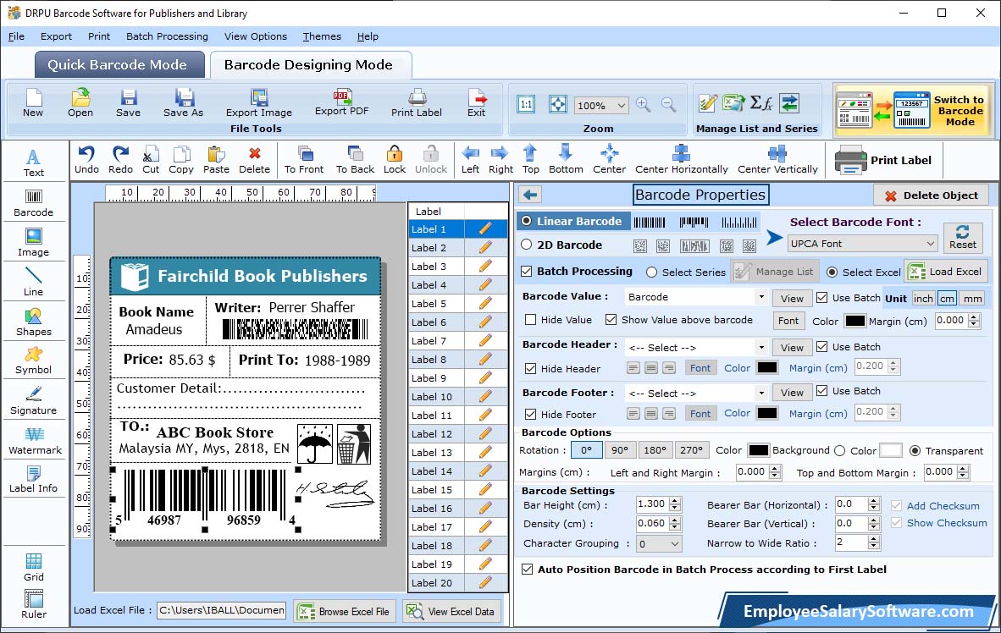The image size is (1001, 633).
Task: Click Export Image in File Tools
Action: (258, 103)
